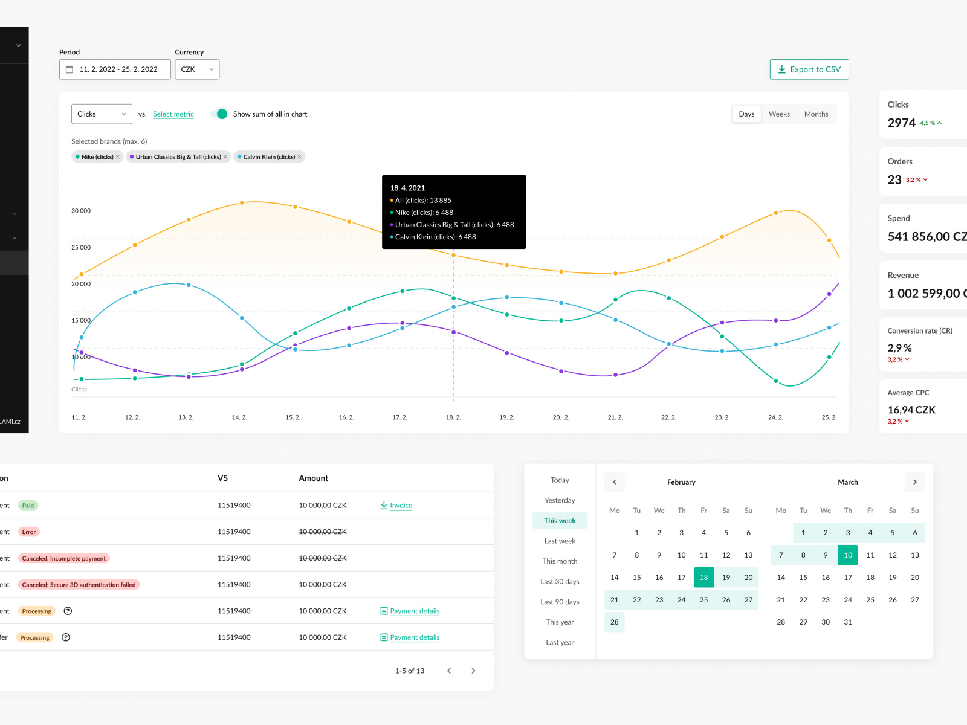Toggle 'Show sum of all in chart'
Image resolution: width=967 pixels, height=725 pixels.
point(221,114)
